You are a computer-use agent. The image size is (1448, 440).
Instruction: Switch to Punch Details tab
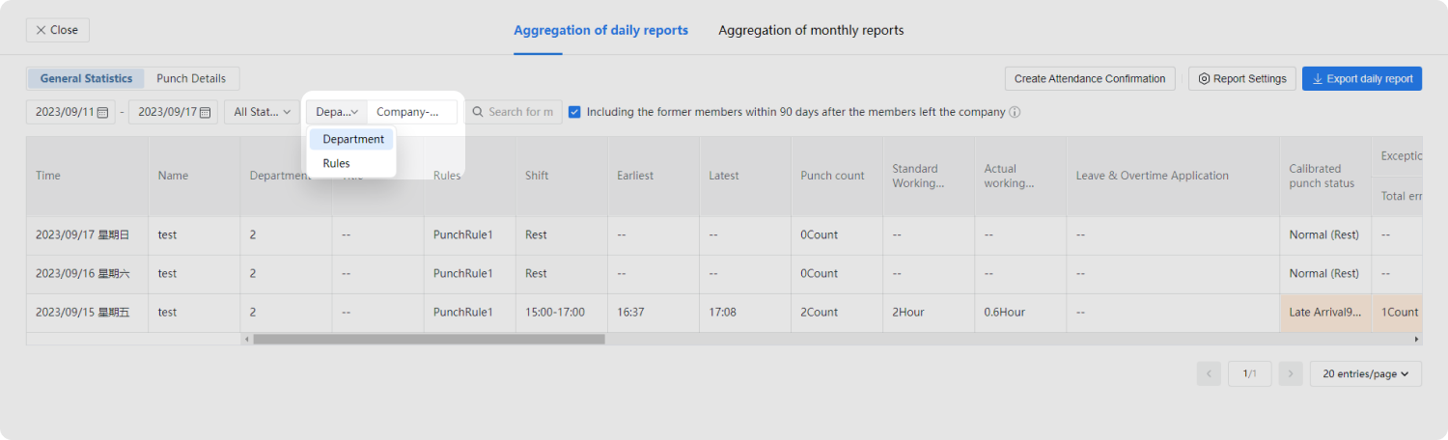pyautogui.click(x=191, y=79)
